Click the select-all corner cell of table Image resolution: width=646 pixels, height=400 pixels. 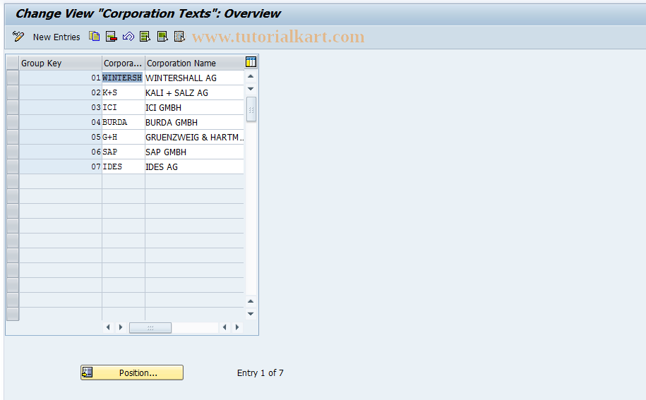pos(13,63)
